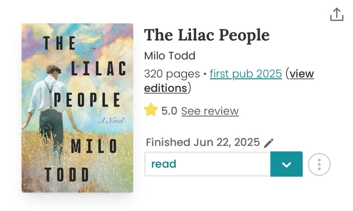The height and width of the screenshot is (211, 353).
Task: Click the first pub 2025 link
Action: [245, 74]
